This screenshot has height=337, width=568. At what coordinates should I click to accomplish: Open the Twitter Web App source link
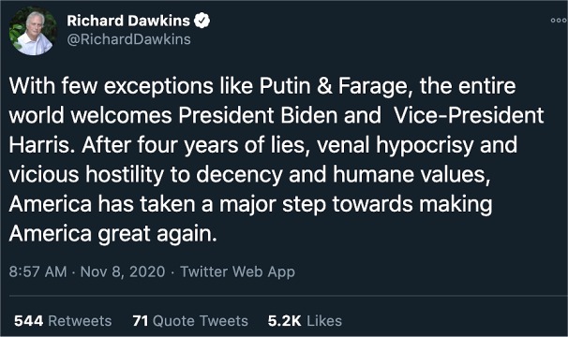(238, 271)
